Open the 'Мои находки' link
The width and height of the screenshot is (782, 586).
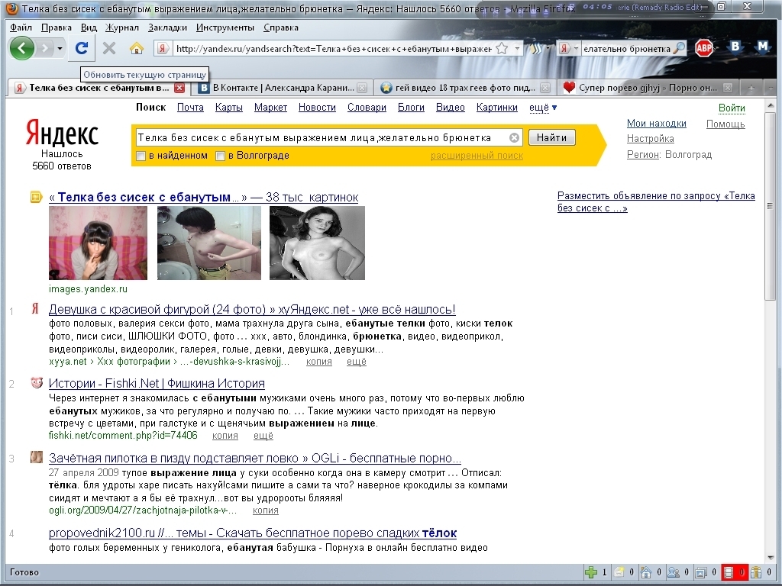(656, 123)
